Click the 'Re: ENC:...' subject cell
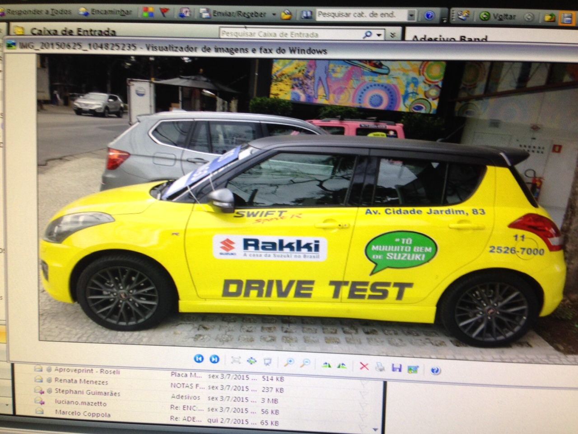 pyautogui.click(x=187, y=408)
